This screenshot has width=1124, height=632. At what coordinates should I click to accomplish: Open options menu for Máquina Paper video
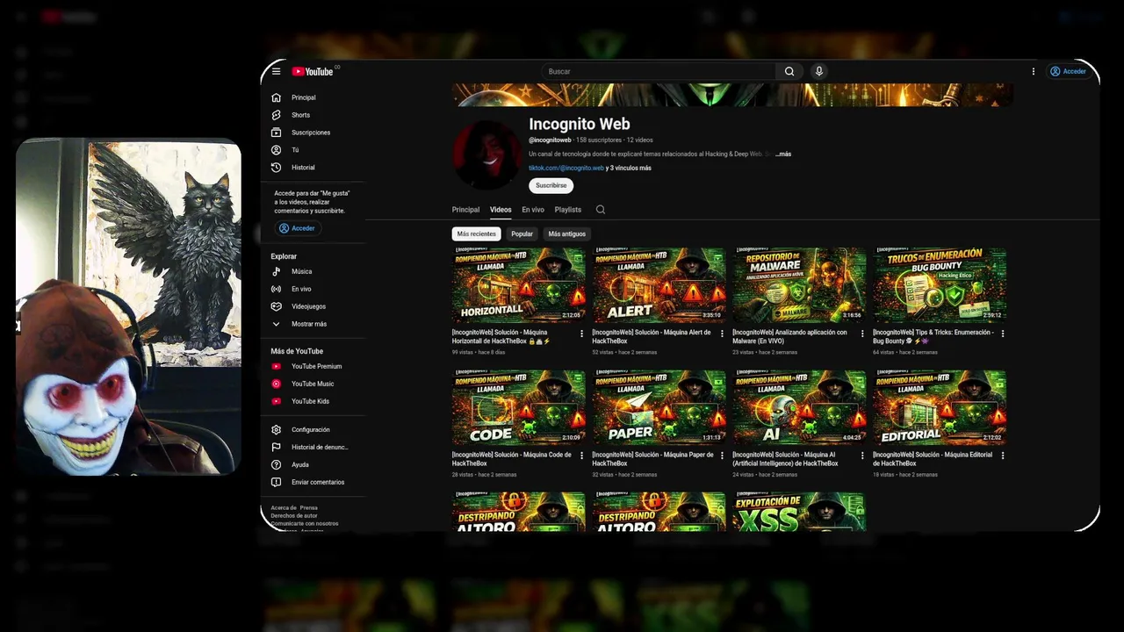(722, 456)
